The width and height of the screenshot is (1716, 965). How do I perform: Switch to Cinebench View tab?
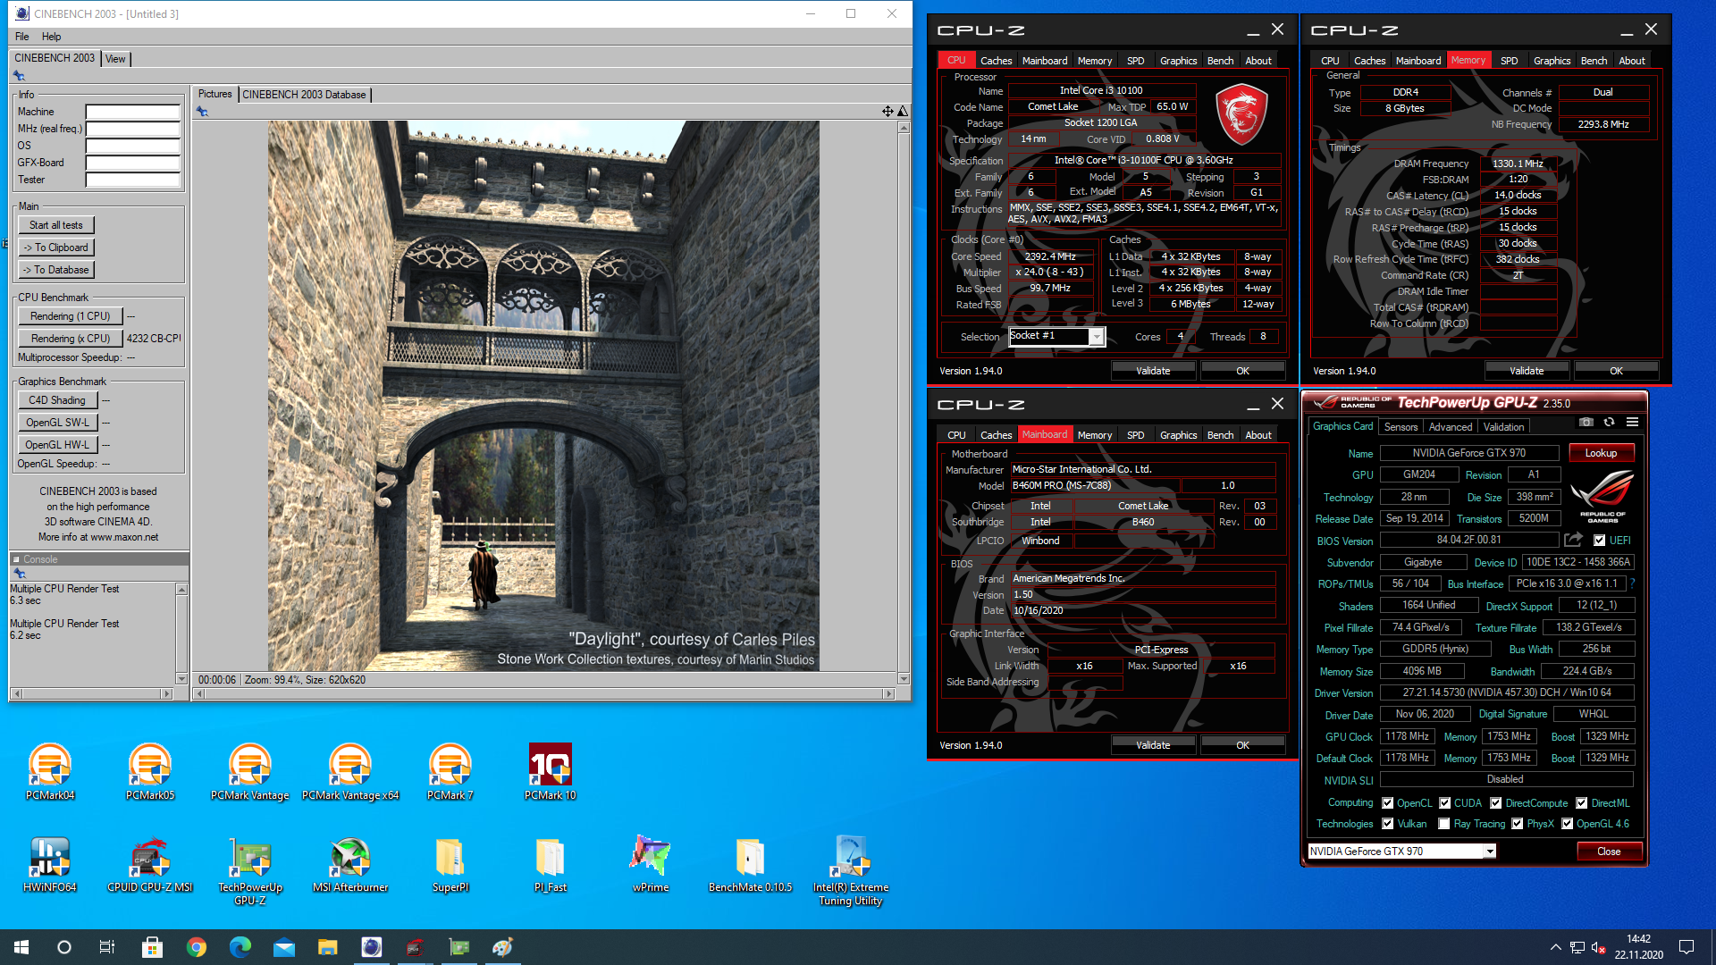(115, 59)
